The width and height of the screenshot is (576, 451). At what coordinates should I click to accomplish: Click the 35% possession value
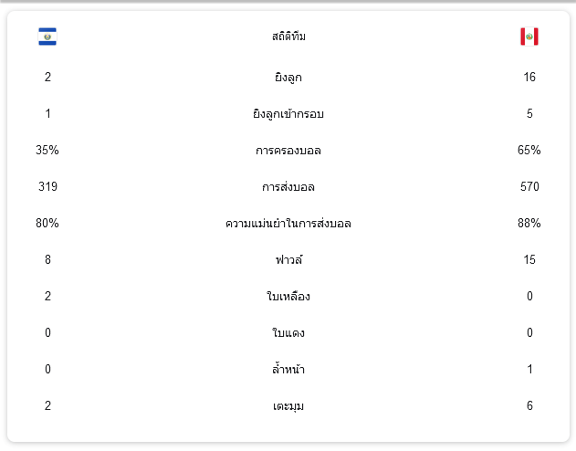(47, 150)
